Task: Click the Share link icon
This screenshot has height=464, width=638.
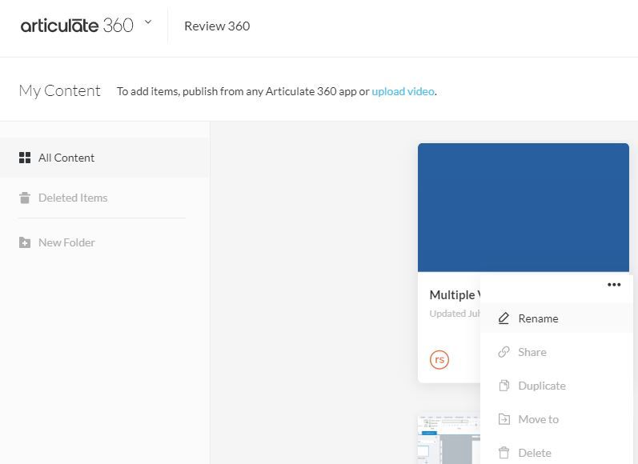Action: [x=504, y=352]
